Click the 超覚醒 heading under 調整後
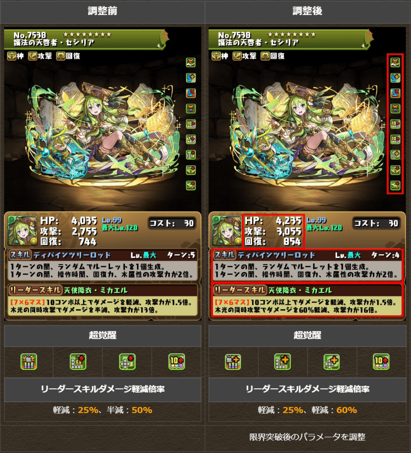Screen dimensions: 411x453 click(308, 335)
